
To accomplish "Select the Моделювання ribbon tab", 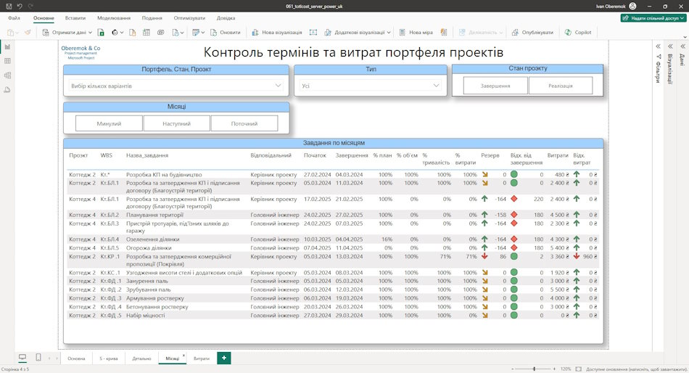I will (x=114, y=18).
